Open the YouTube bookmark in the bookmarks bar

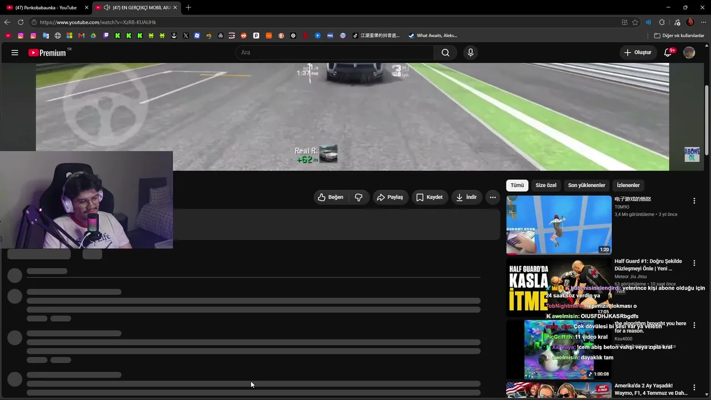point(8,36)
